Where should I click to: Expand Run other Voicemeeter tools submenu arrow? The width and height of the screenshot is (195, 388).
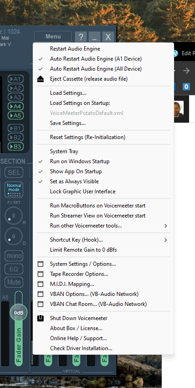click(x=165, y=226)
